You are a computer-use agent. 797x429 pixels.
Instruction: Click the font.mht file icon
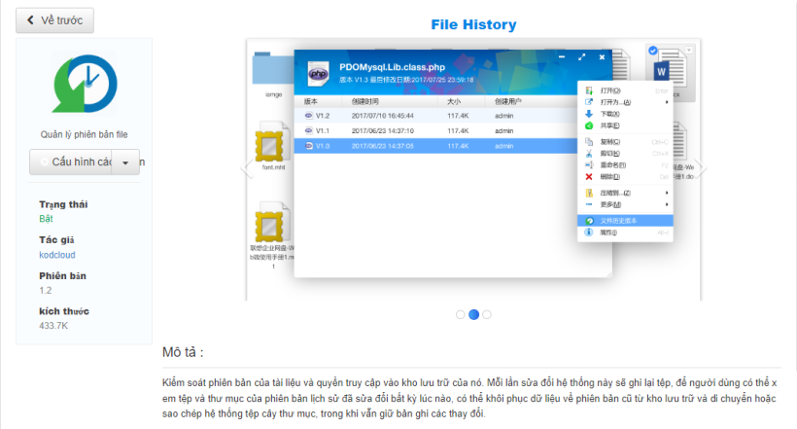pyautogui.click(x=273, y=142)
